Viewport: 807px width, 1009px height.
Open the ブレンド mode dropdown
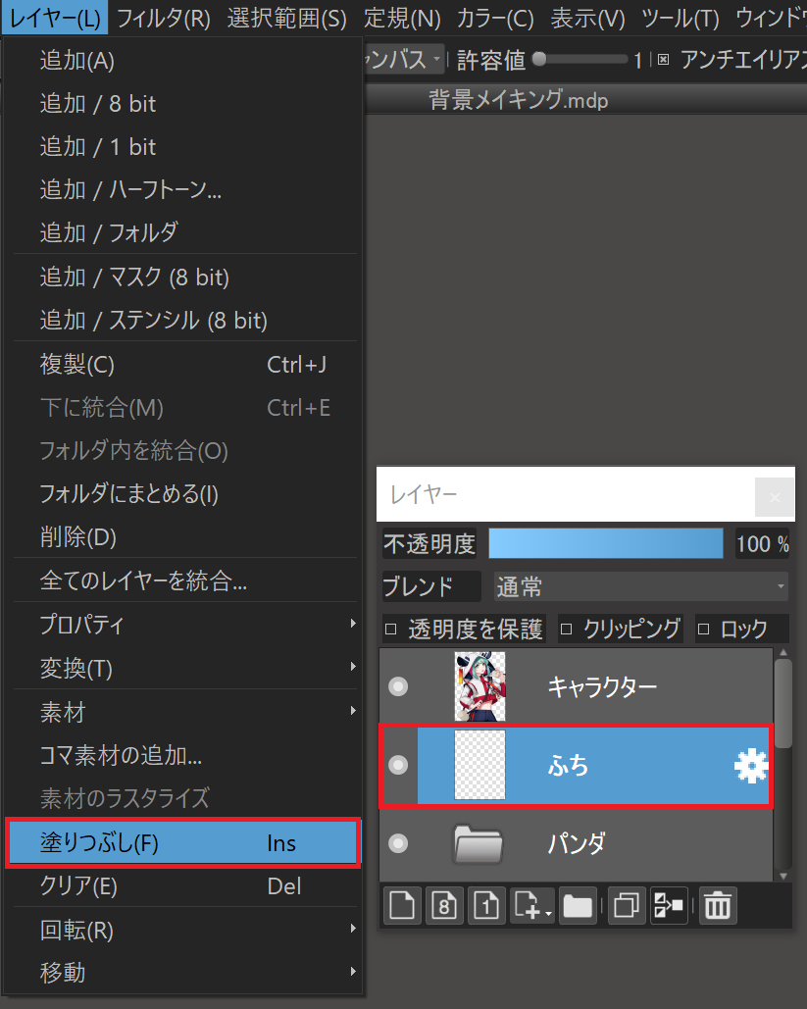coord(640,587)
